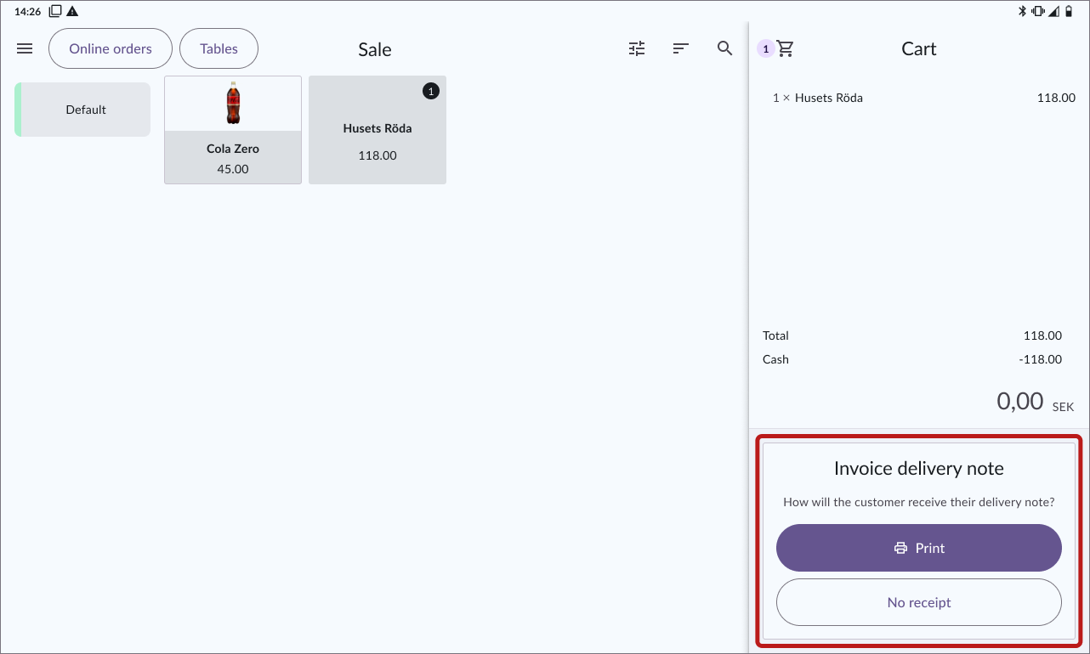The height and width of the screenshot is (654, 1090).
Task: Select the Husets Röda cart line item
Action: click(x=918, y=98)
